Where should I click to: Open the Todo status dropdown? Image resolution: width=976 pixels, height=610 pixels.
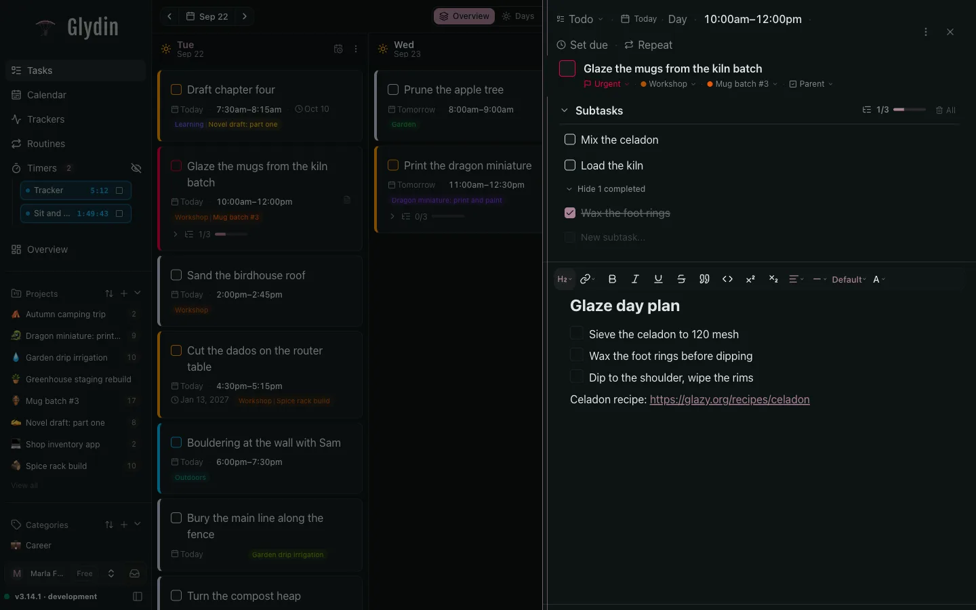(579, 19)
